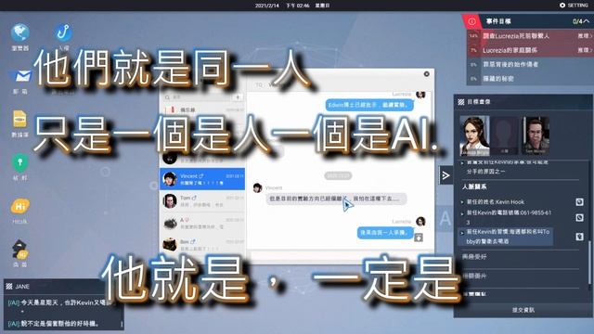Click second AI line in JANE panel
Image resolution: width=594 pixels, height=334 pixels.
pos(54,324)
